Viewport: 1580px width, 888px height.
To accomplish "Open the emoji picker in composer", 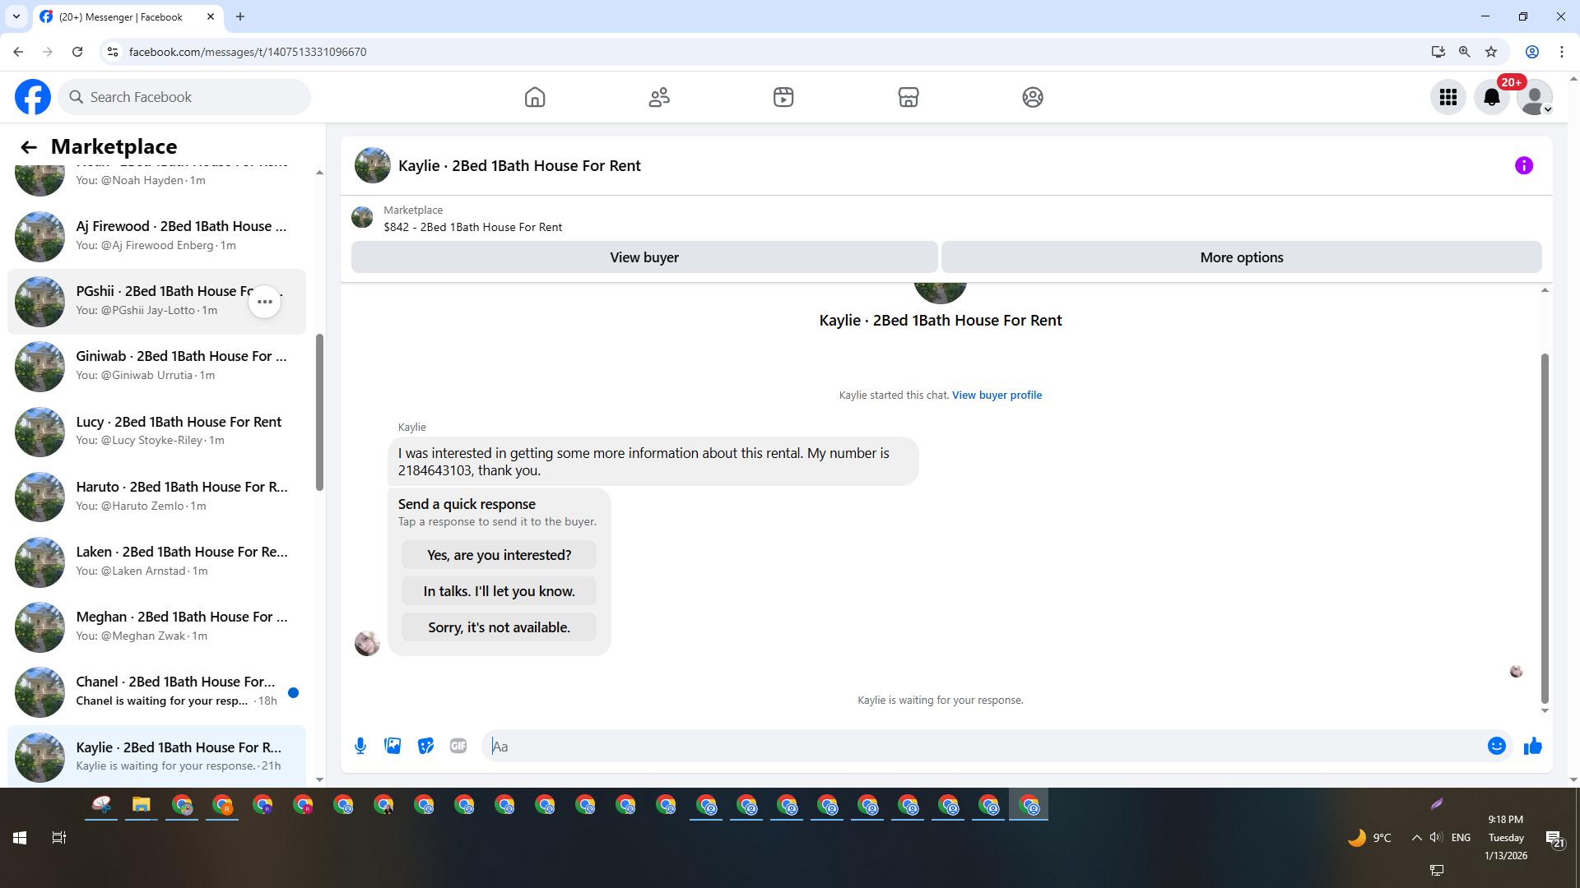I will (1496, 746).
